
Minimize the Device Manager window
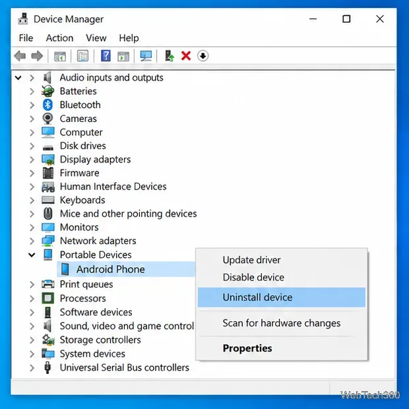[x=313, y=18]
